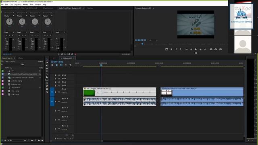This screenshot has height=145, width=258.
Task: Select the Razor tool
Action: pos(47,77)
